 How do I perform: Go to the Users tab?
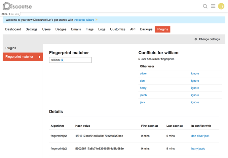pyautogui.click(x=46, y=29)
